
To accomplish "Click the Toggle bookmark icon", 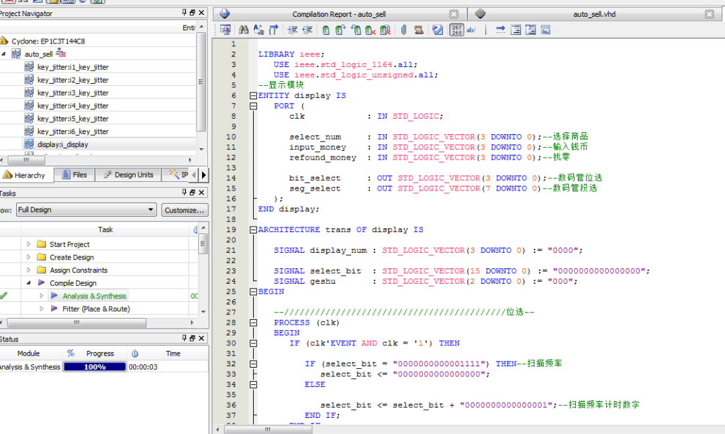I will tap(326, 30).
